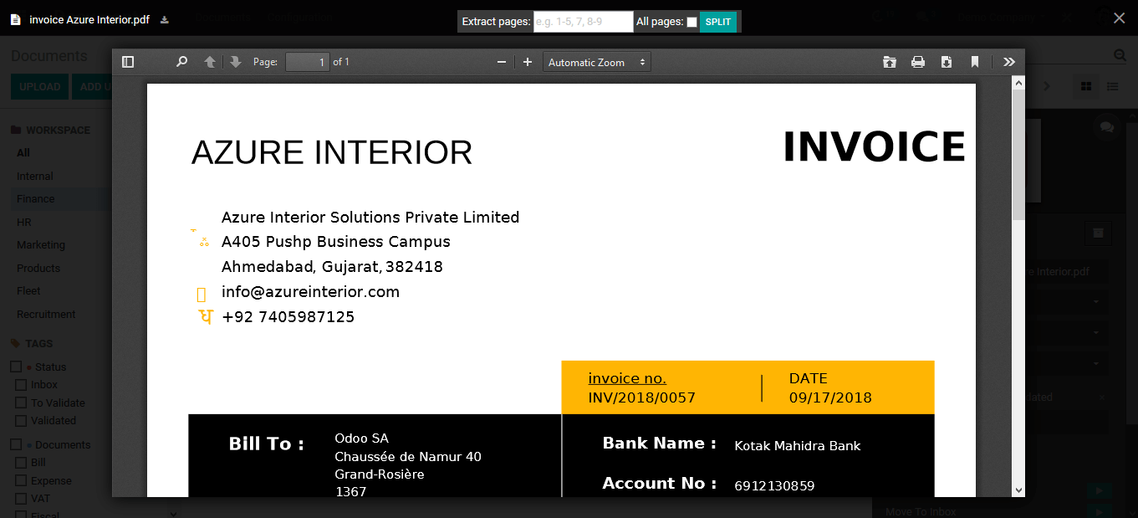Click the info@azureinterior.com email text
Screen dimensions: 1138x518
tap(310, 292)
